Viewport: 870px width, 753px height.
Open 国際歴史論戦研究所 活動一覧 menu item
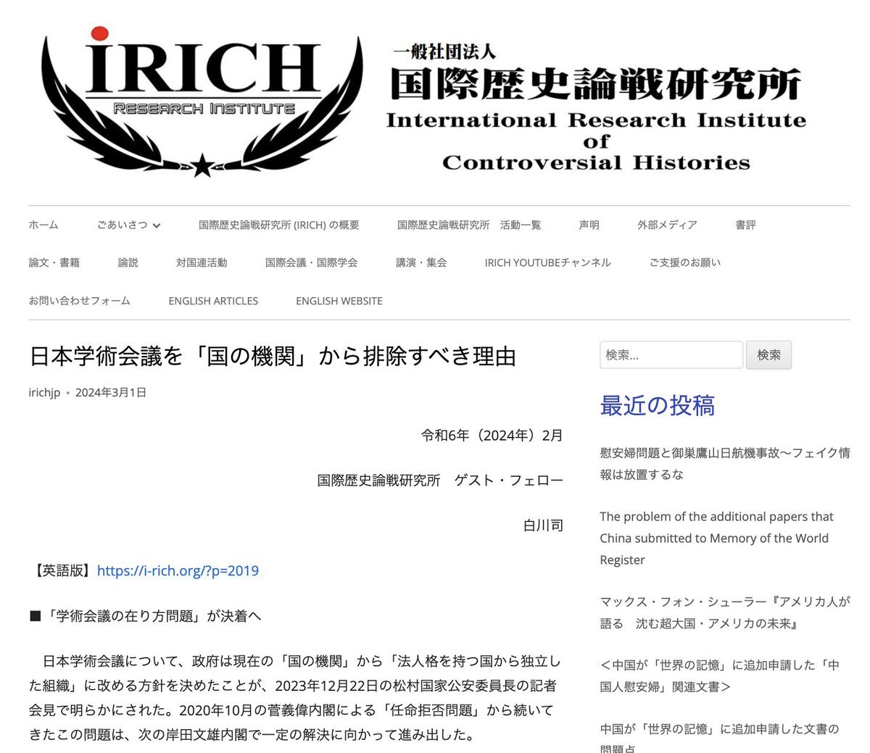point(469,225)
